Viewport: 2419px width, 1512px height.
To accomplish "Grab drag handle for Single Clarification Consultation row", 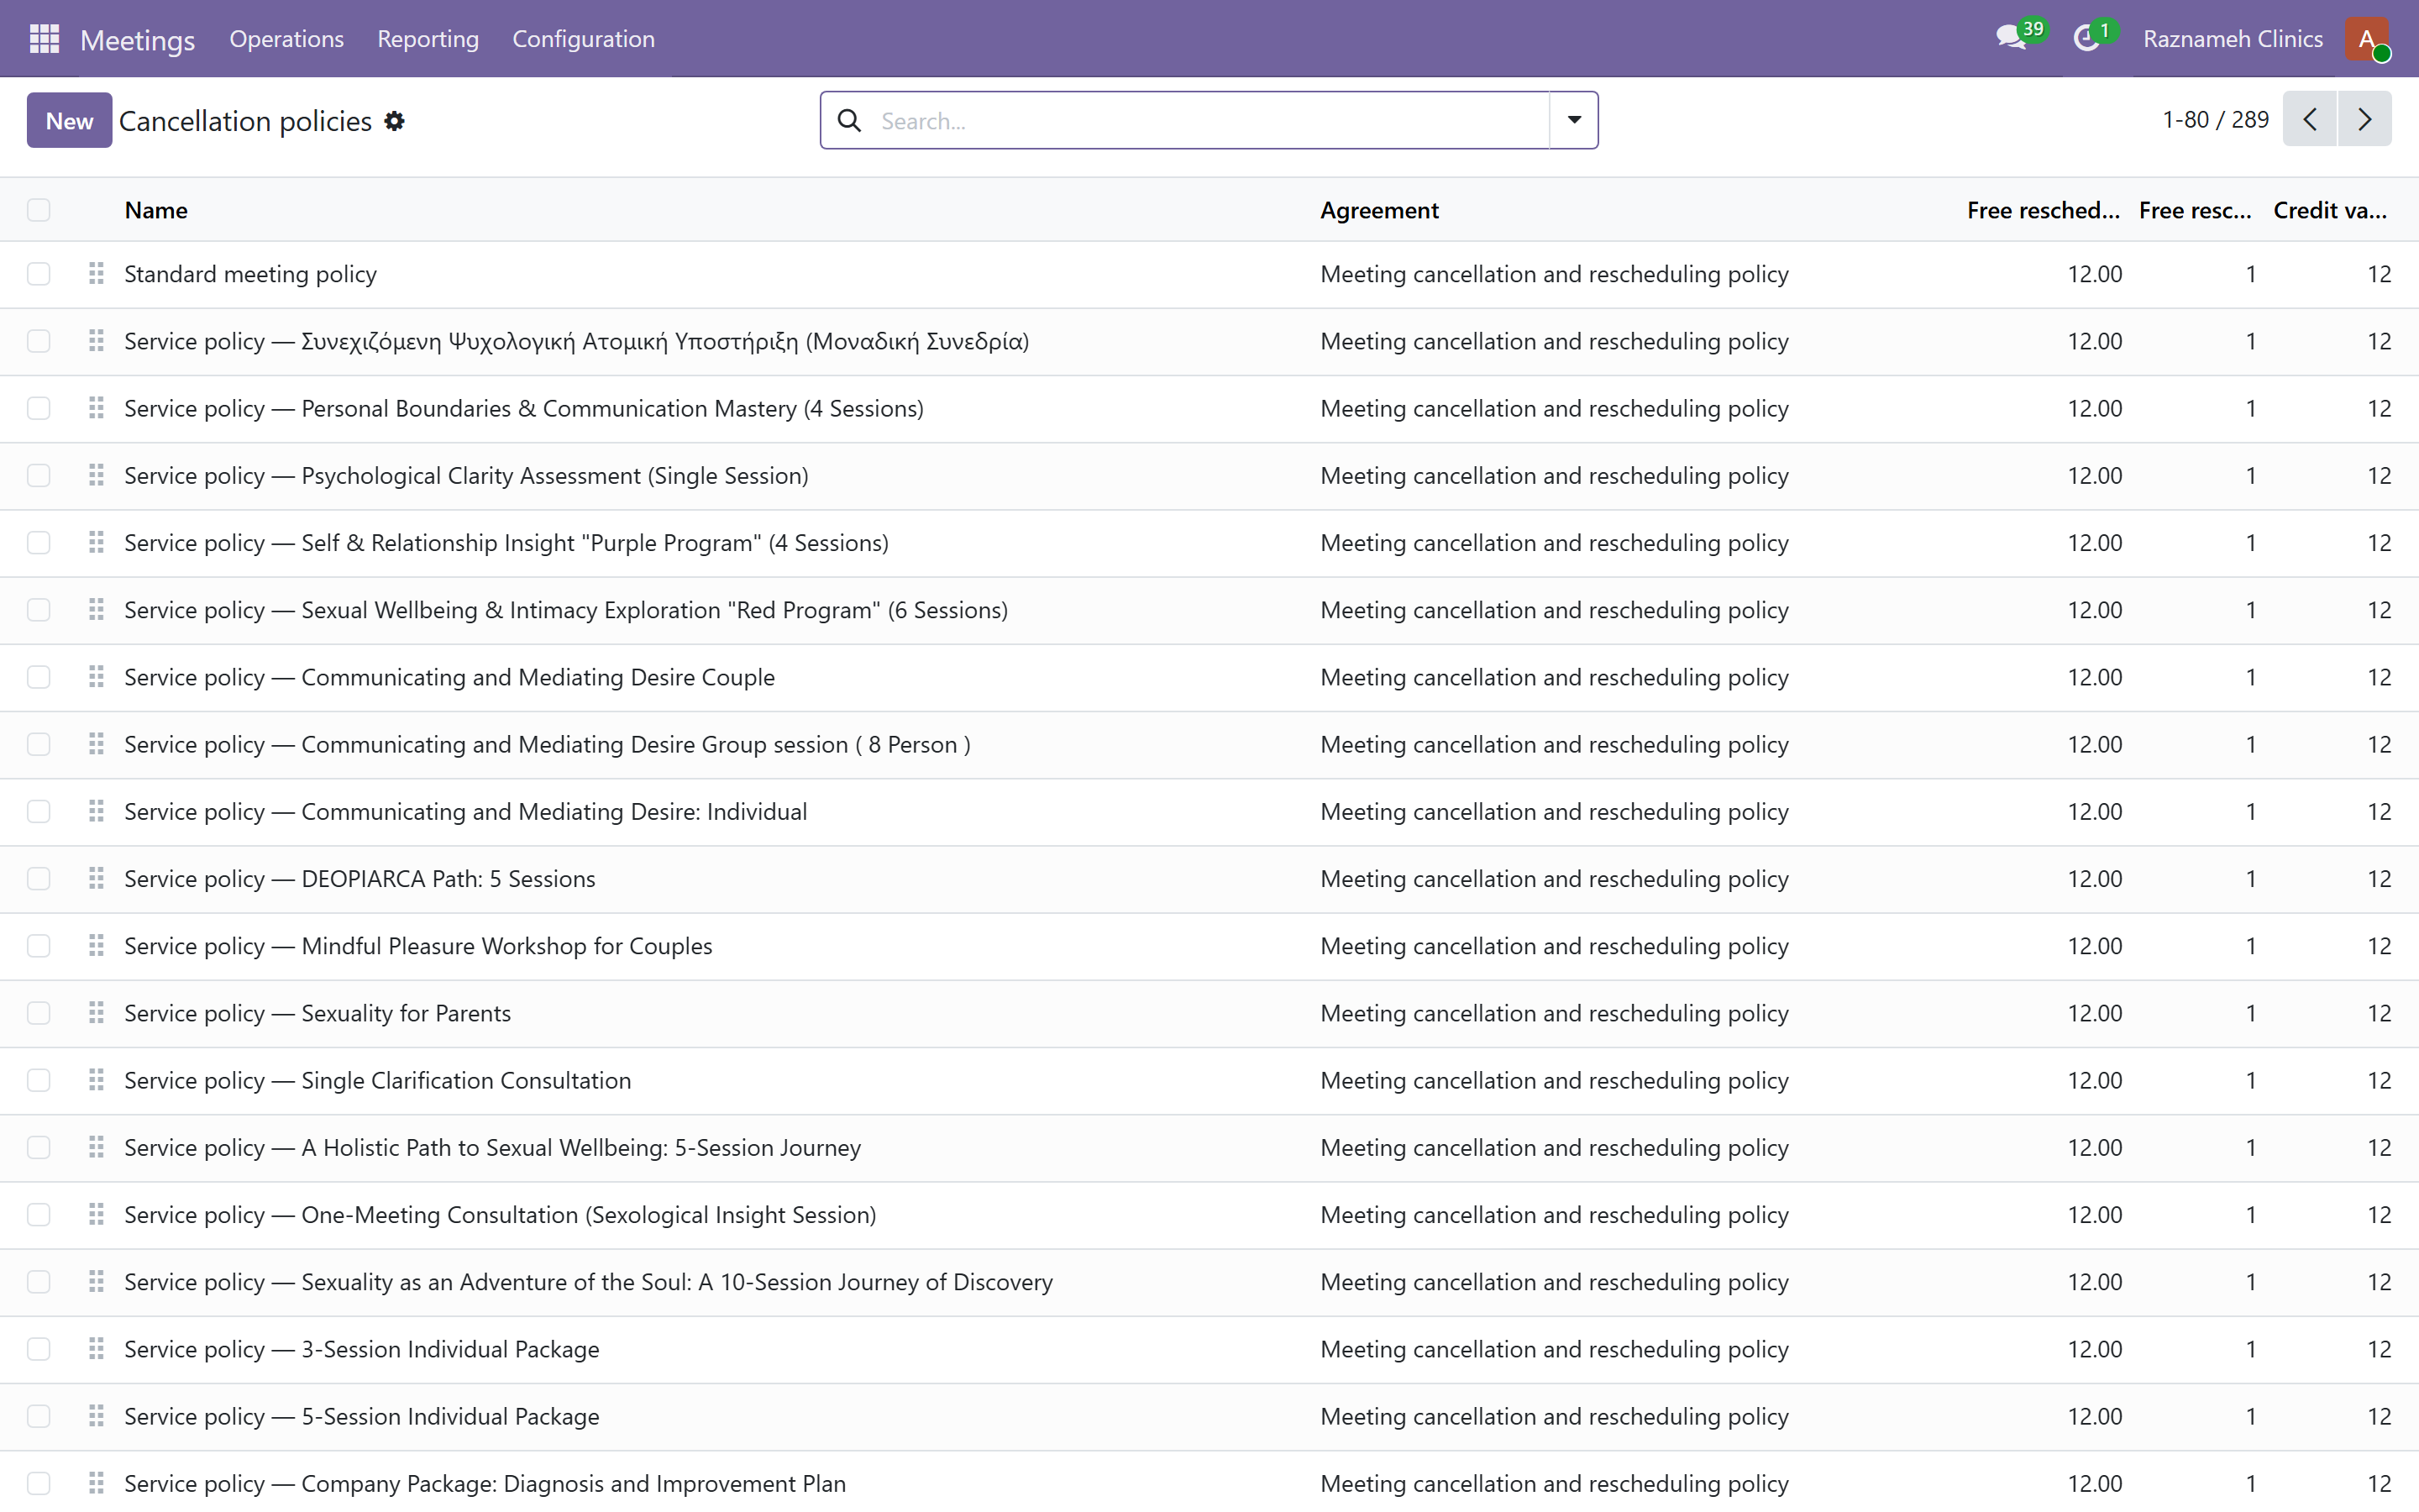I will coord(96,1079).
